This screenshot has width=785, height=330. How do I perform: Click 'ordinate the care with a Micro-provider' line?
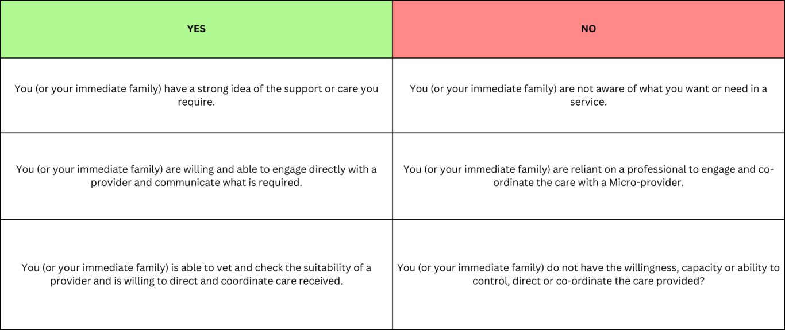click(x=588, y=183)
